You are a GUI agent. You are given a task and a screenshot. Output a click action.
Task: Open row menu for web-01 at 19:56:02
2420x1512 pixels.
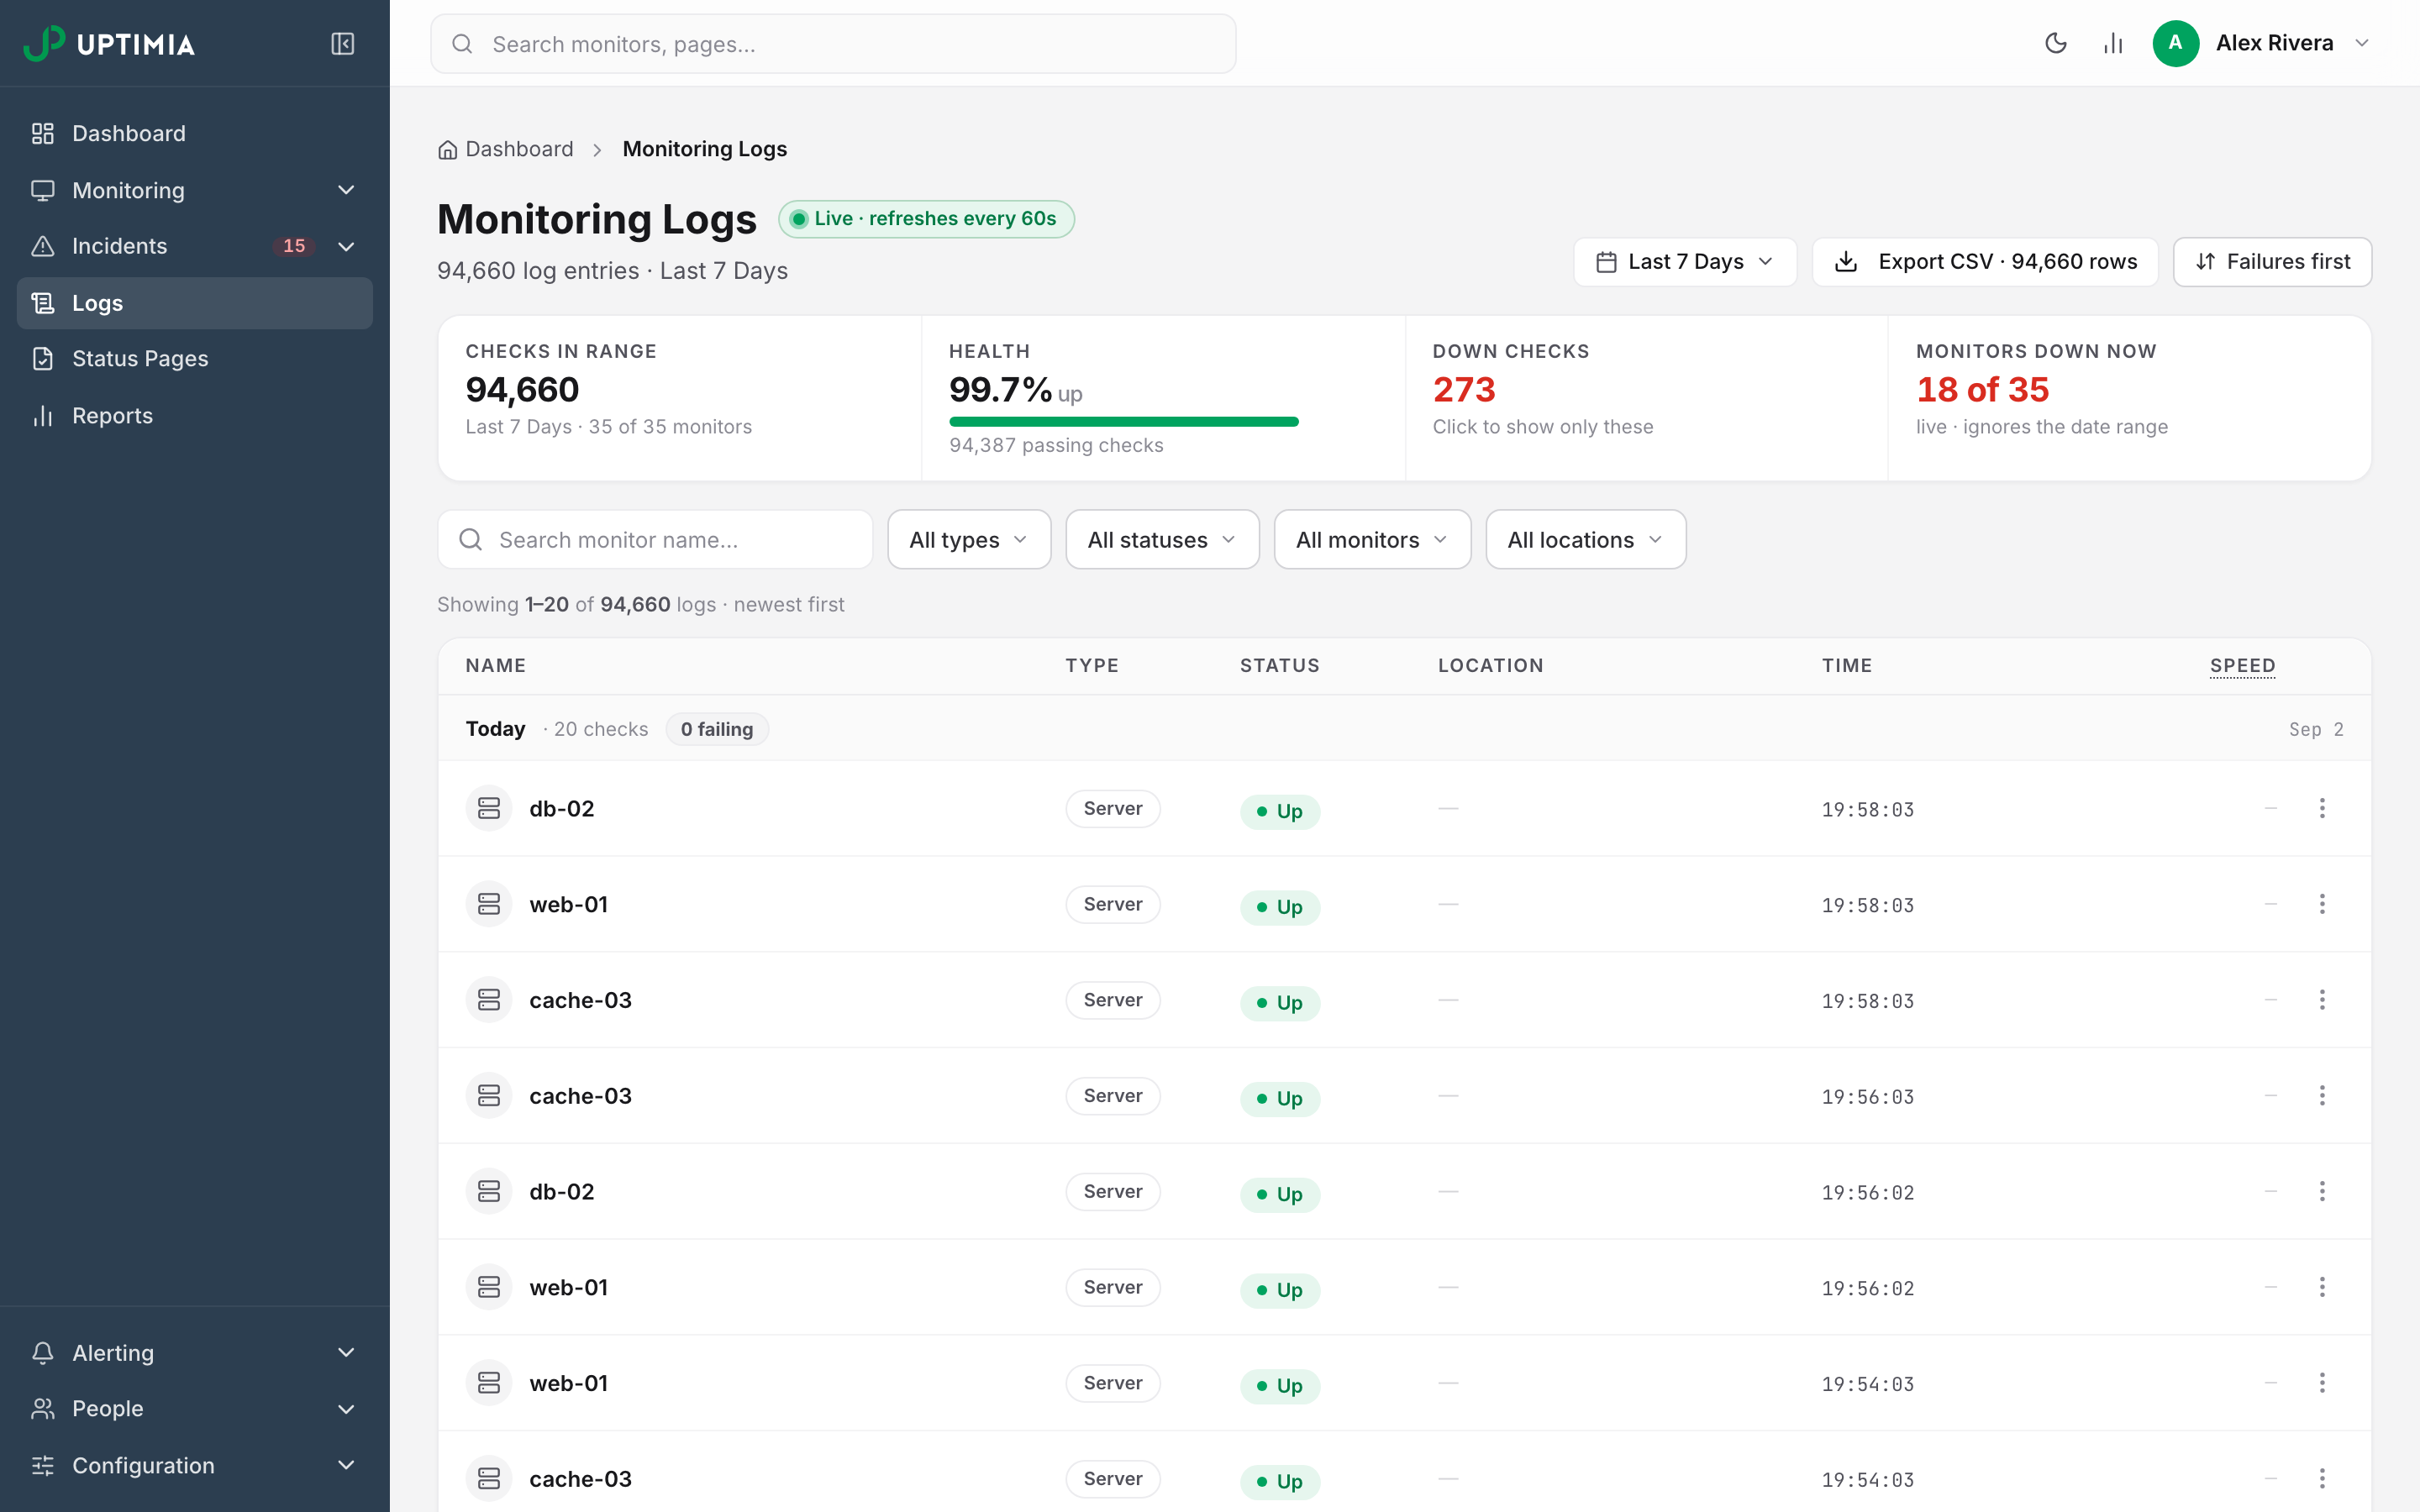(x=2322, y=1287)
